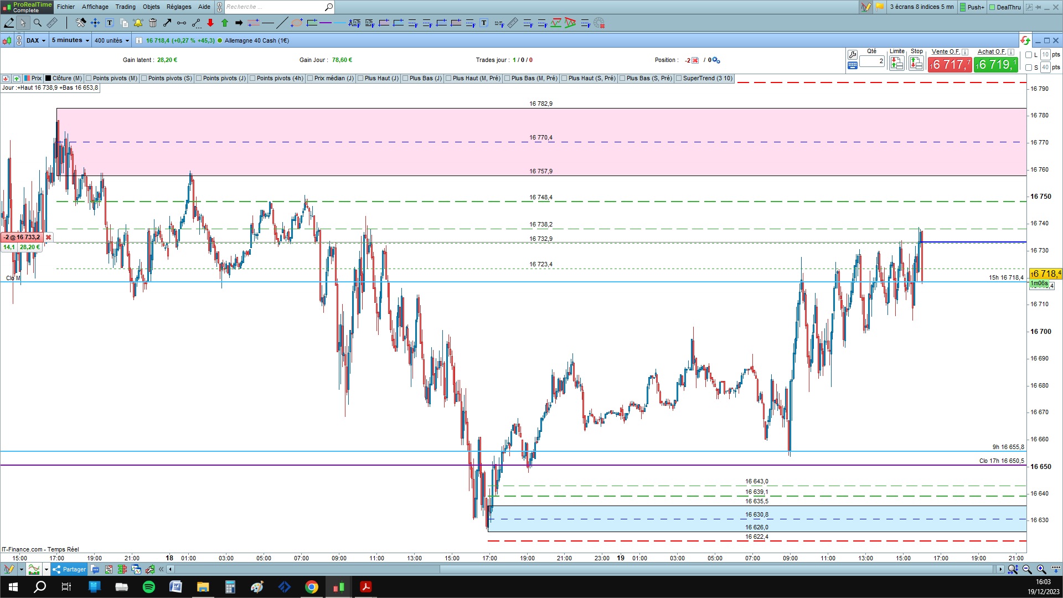This screenshot has height=598, width=1063.
Task: Select the red down arrow tool
Action: tap(210, 23)
